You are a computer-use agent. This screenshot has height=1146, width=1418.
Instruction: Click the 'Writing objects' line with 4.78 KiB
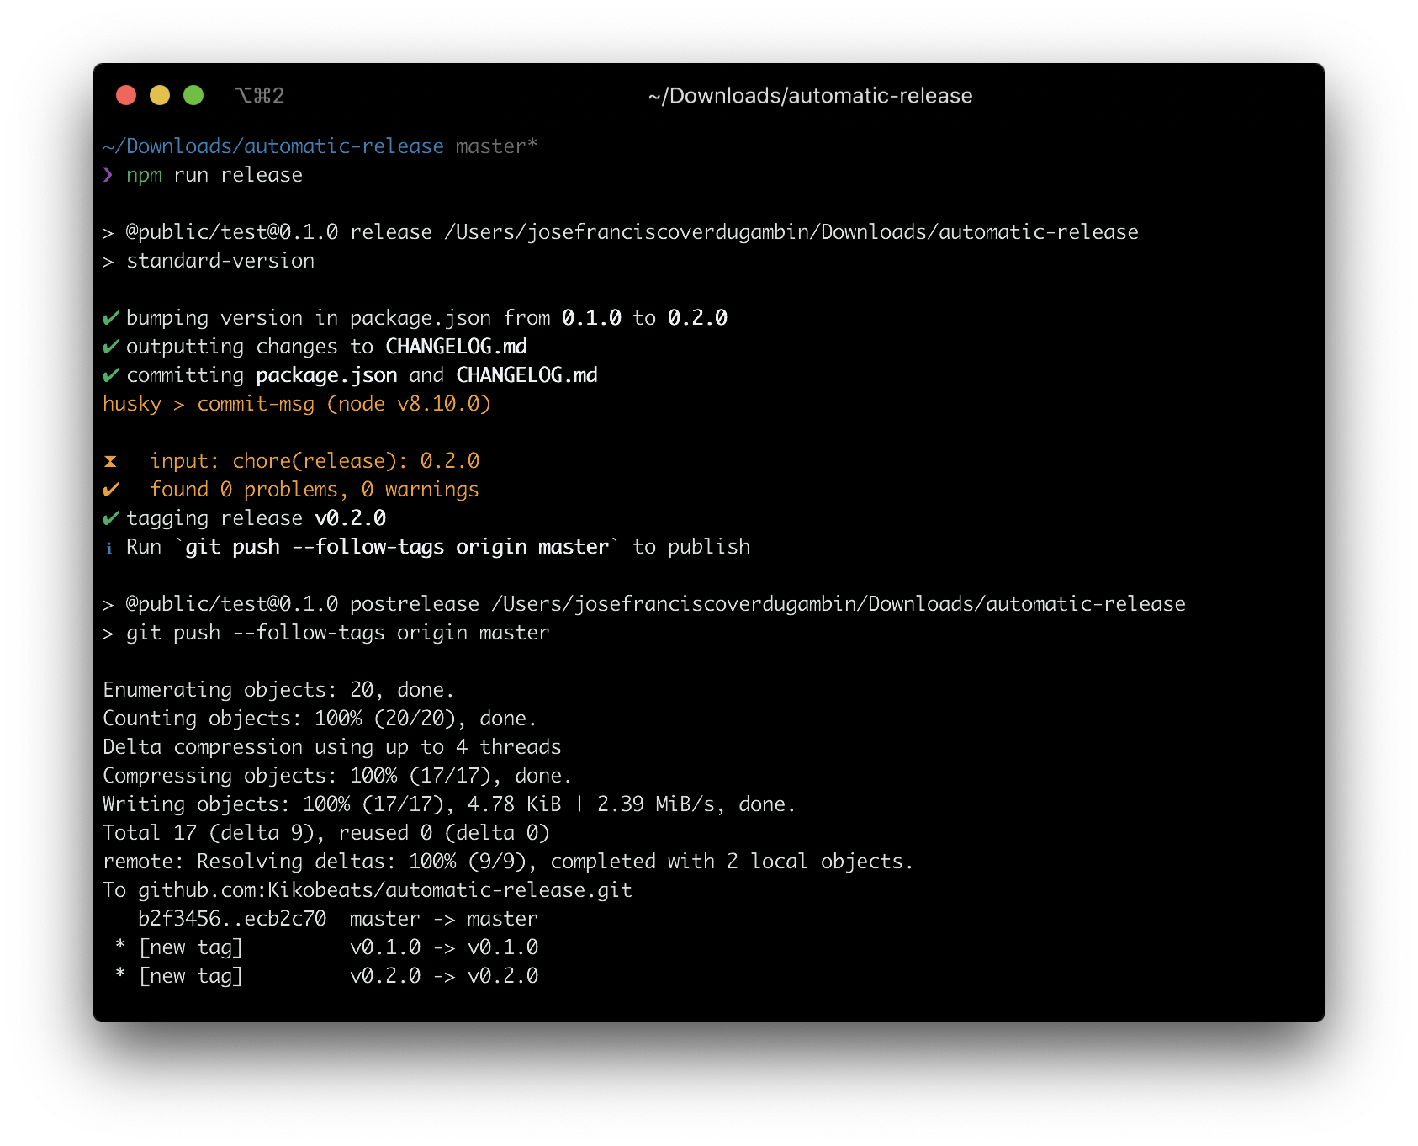tap(449, 804)
